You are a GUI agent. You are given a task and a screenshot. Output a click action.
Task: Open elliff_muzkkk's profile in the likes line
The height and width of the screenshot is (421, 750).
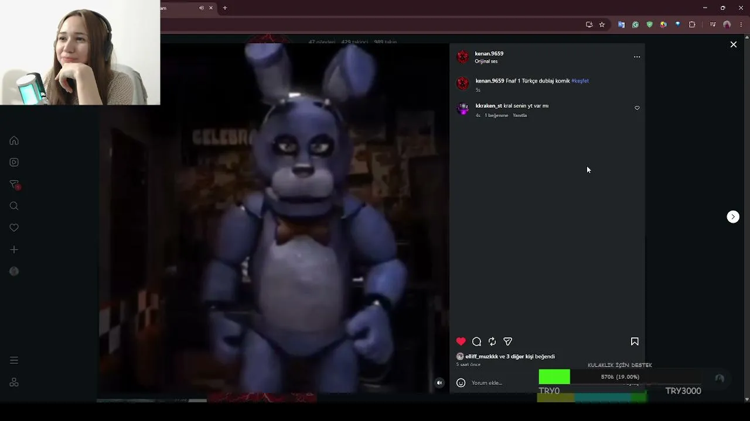click(482, 357)
